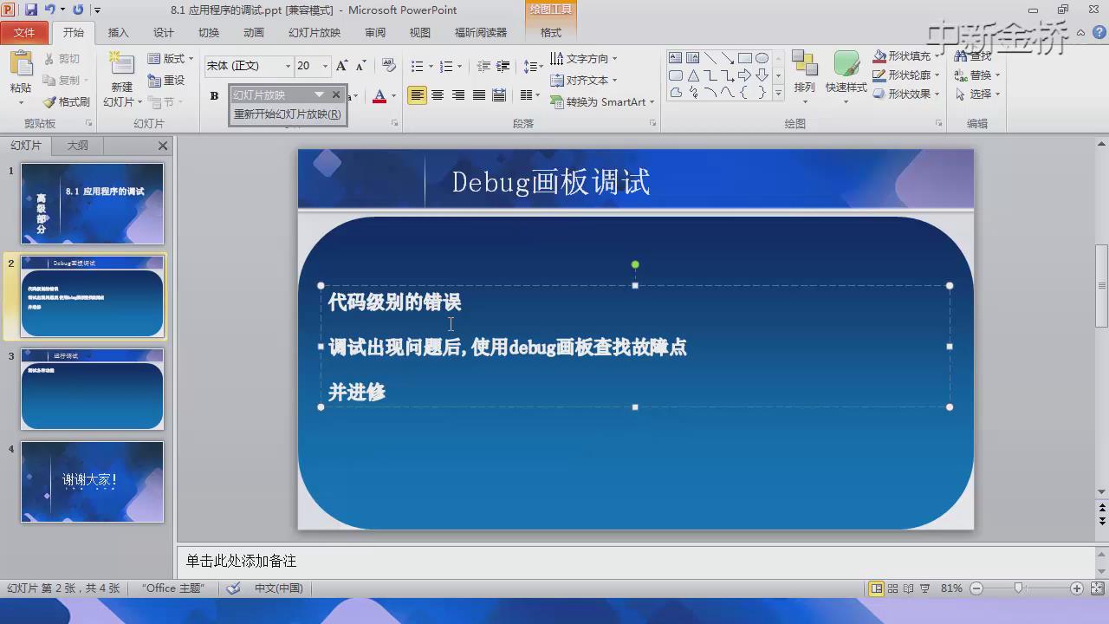This screenshot has width=1109, height=624.
Task: Toggle Normal view in status bar
Action: [x=877, y=588]
